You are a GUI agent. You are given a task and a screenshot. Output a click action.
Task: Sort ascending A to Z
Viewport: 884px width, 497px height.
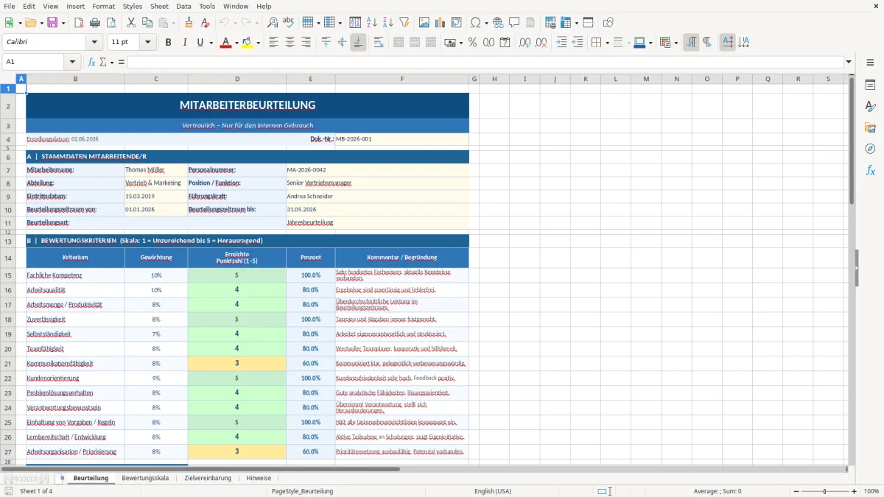coord(371,23)
